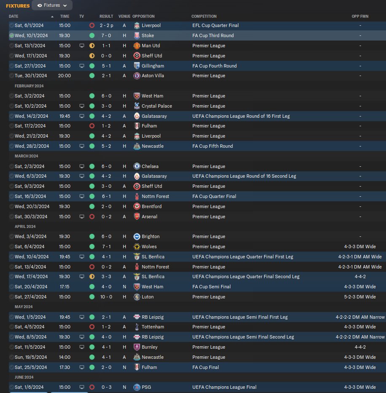Open the FA Cup Final competition link
This screenshot has width=386, height=393.
(x=205, y=367)
